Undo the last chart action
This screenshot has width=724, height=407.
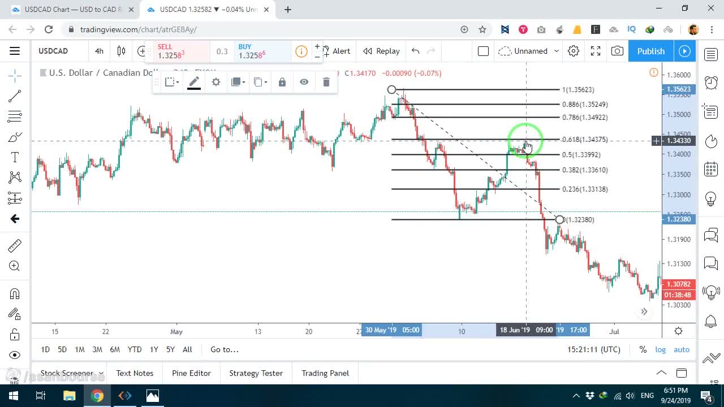point(416,51)
